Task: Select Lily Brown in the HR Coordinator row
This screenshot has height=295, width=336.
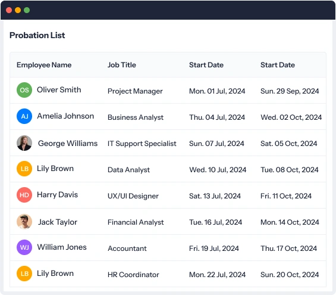Action: (x=55, y=274)
